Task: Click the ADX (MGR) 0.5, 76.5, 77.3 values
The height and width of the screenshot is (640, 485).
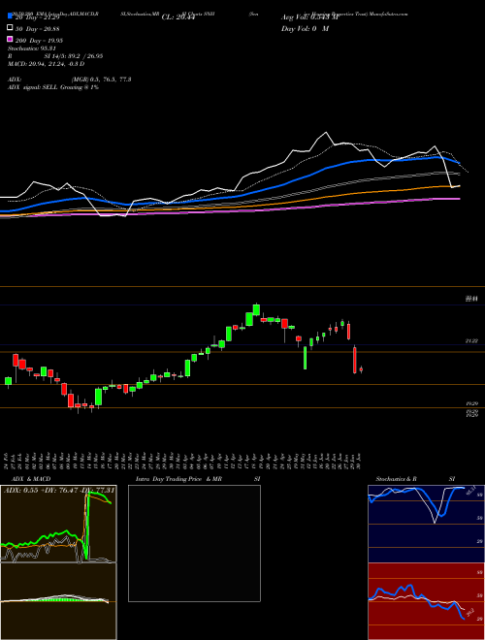Action: (101, 80)
